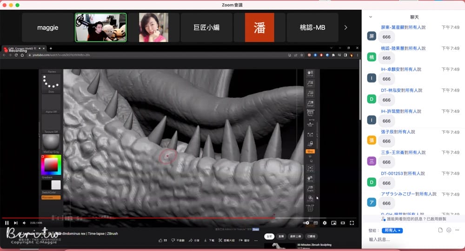
Task: Toggle ZBrush L.Sym local symmetry
Action: (x=310, y=134)
